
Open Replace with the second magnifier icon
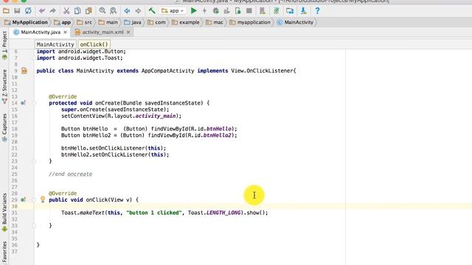tap(113, 11)
